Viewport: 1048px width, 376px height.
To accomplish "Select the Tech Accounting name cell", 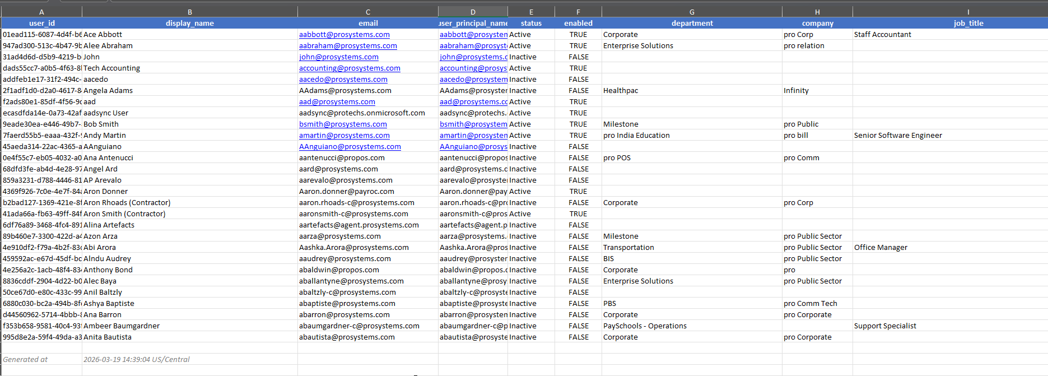I will 190,68.
